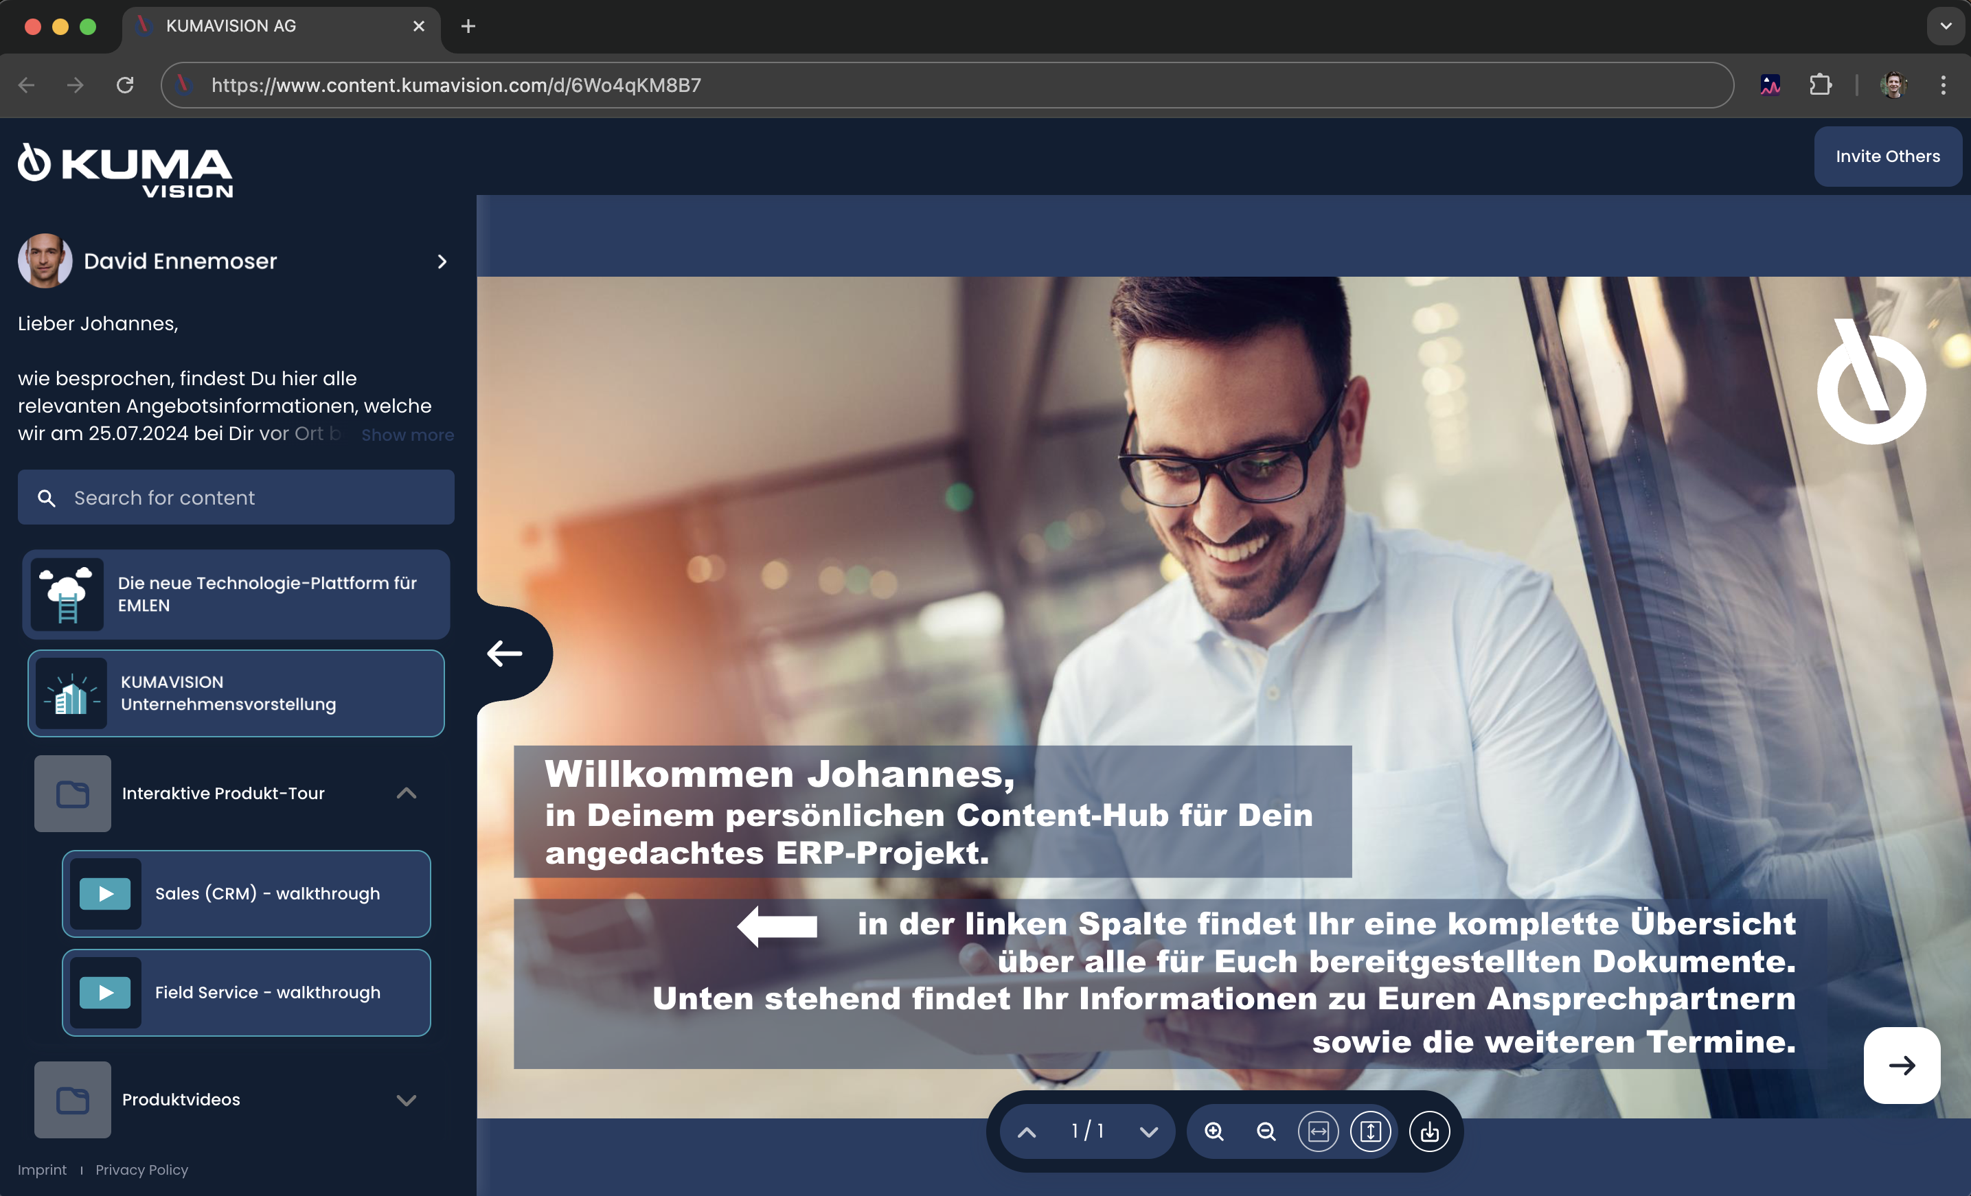Click the zoom in magnifier icon
The height and width of the screenshot is (1196, 1971).
click(1214, 1131)
